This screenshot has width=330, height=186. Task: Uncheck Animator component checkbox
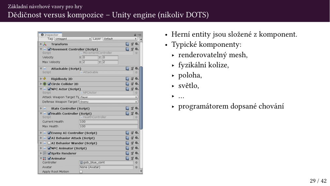point(49,158)
